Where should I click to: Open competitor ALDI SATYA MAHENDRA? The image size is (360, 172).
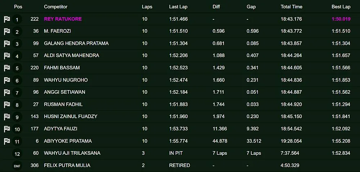71,56
